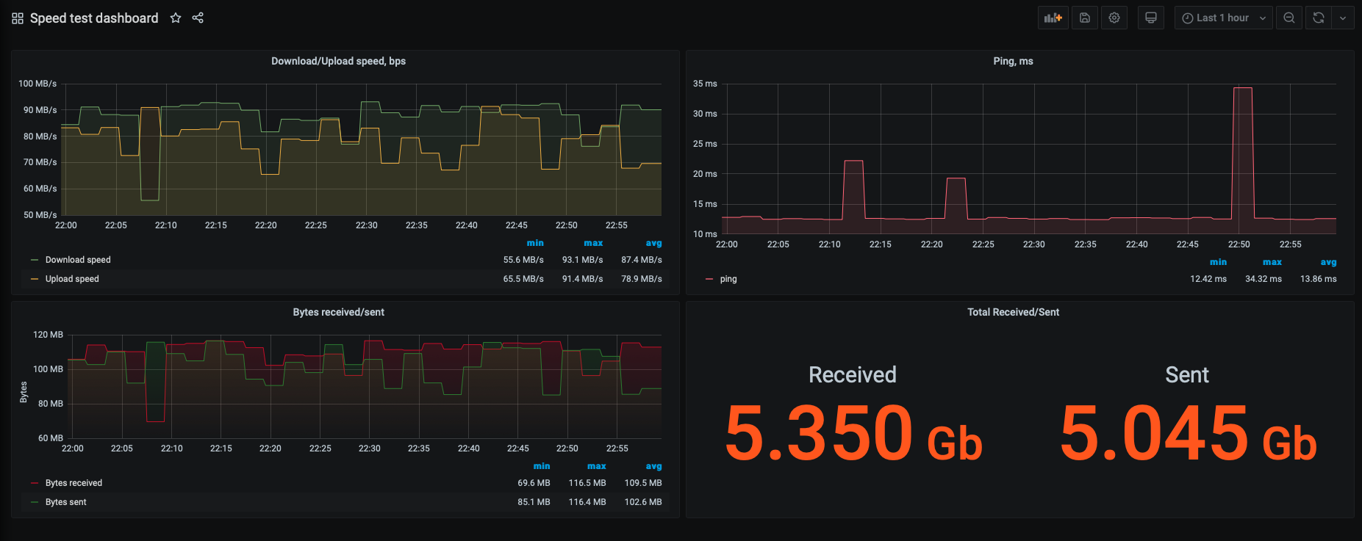Toggle the Upload speed series in legend

click(x=72, y=279)
